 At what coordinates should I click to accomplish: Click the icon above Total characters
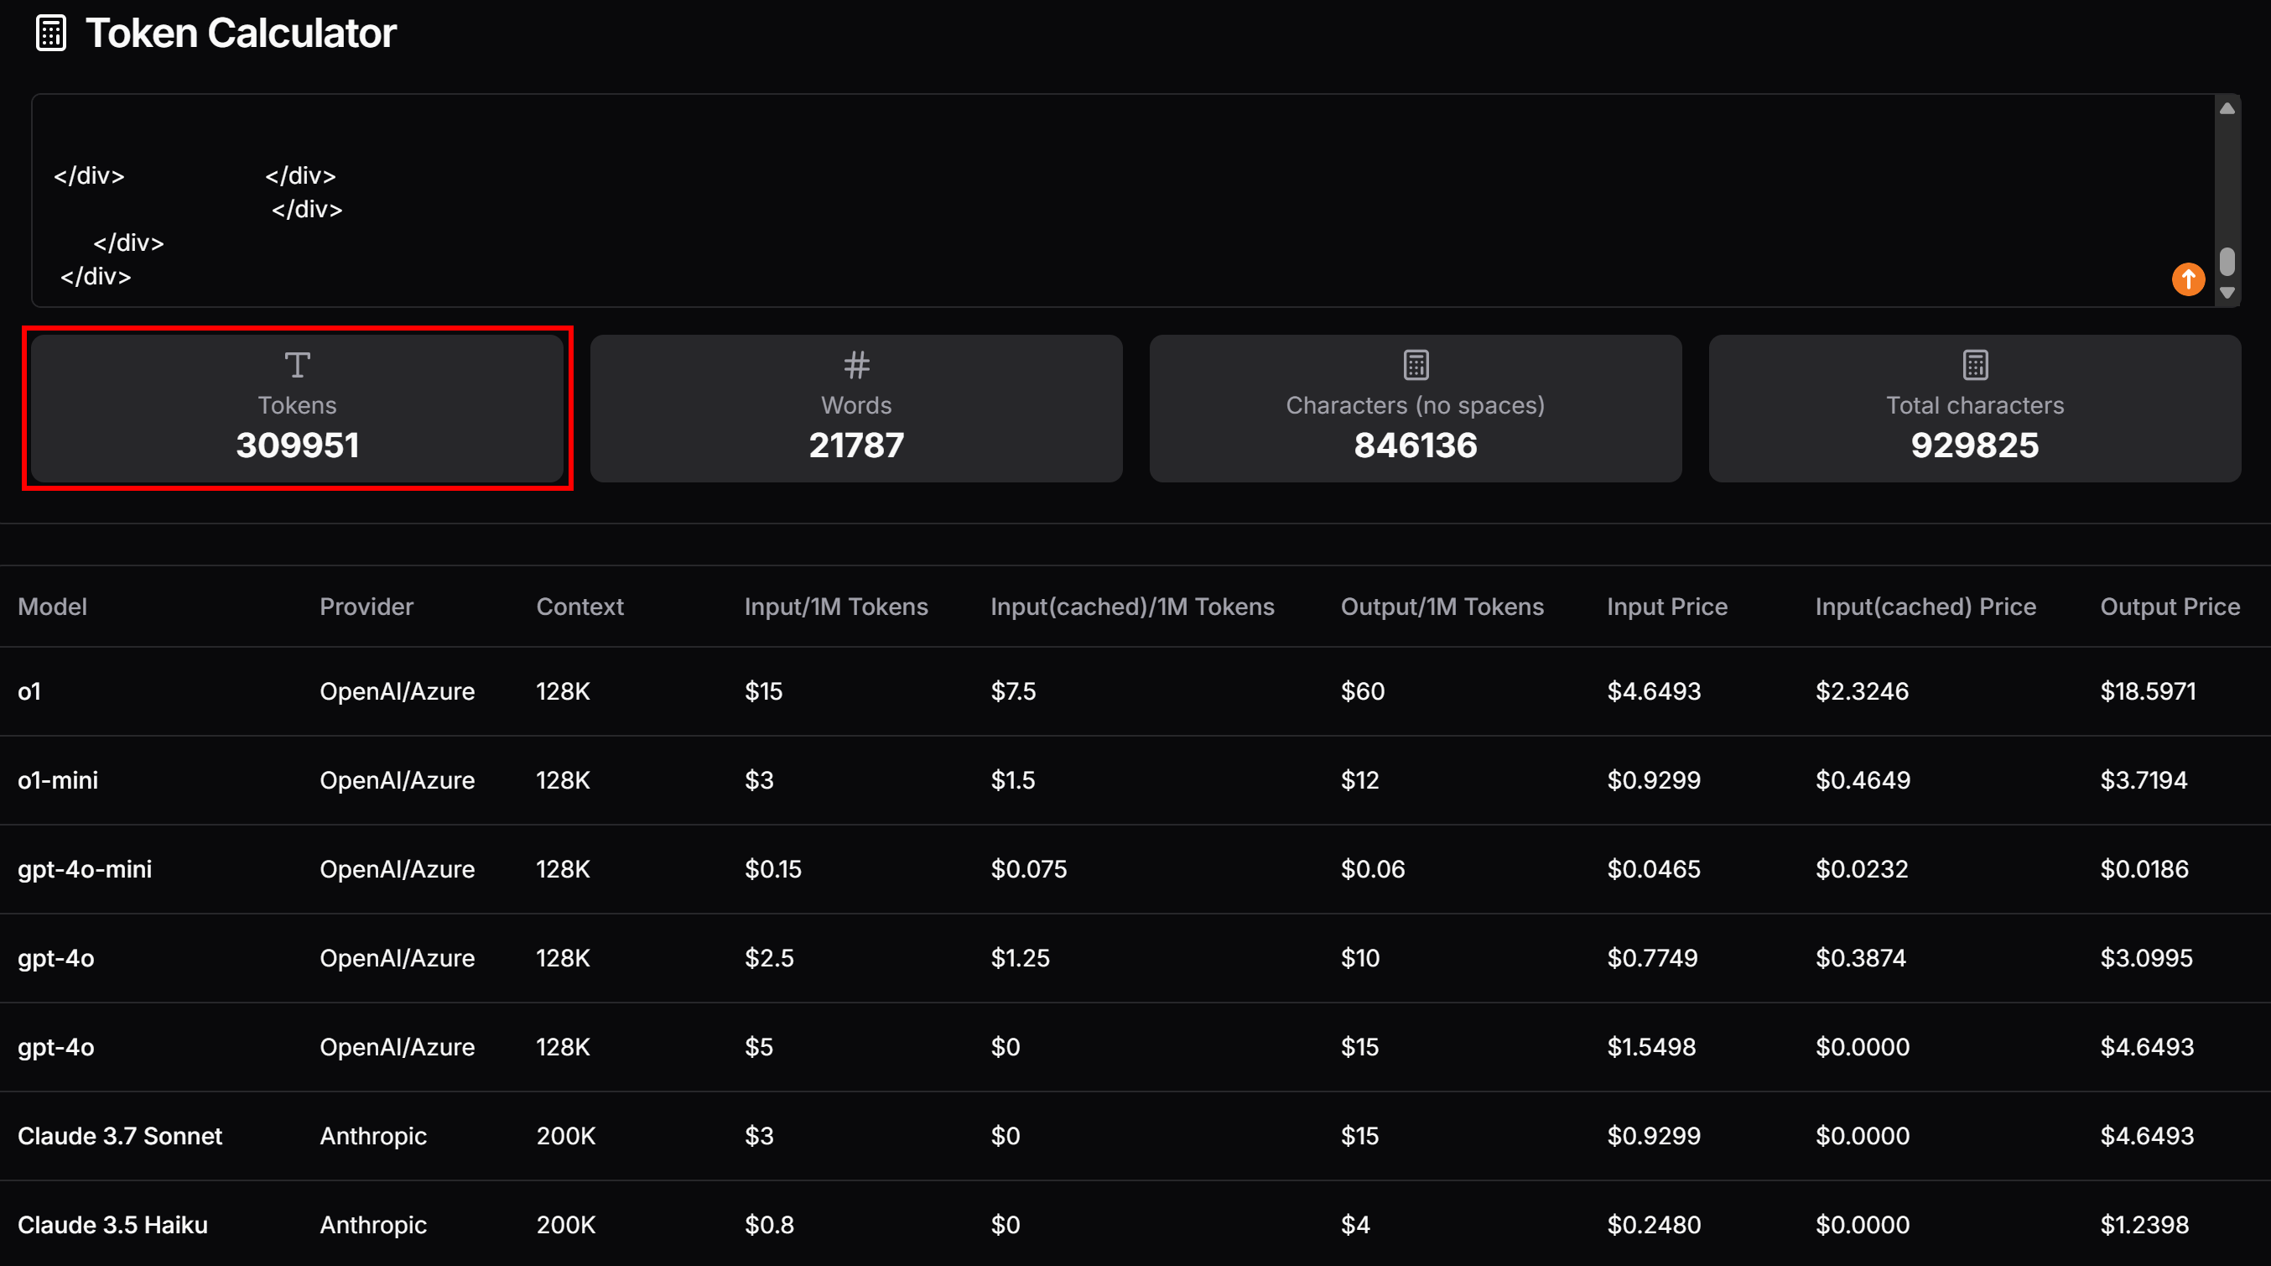(x=1975, y=364)
